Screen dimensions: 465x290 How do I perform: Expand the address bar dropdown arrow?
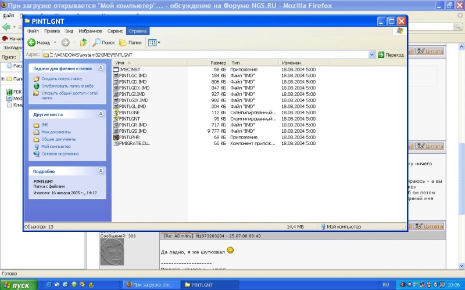tap(372, 55)
